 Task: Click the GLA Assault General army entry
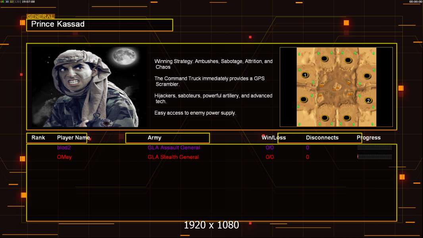pyautogui.click(x=174, y=148)
